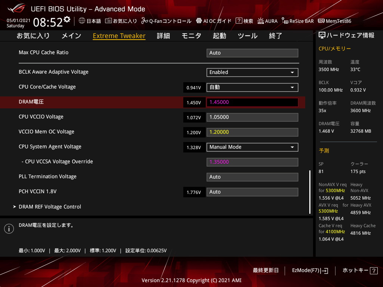Screen dimensions: 383x287
Task: Click the ホットキー question mark icon
Action: point(374,271)
